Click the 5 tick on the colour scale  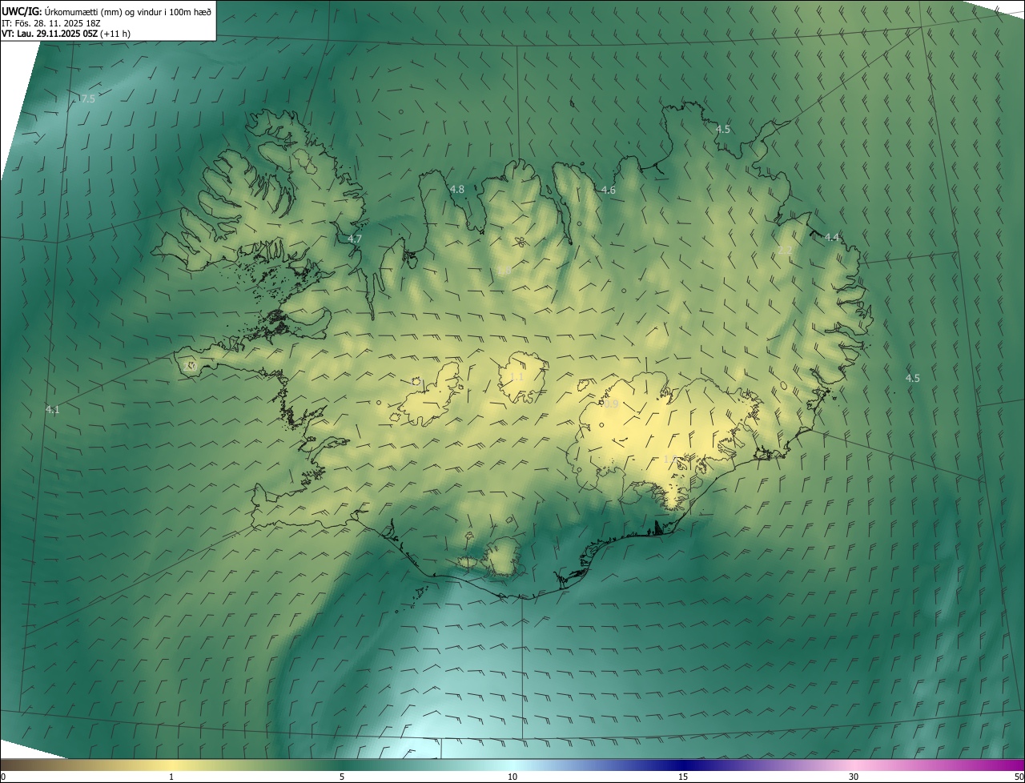342,777
